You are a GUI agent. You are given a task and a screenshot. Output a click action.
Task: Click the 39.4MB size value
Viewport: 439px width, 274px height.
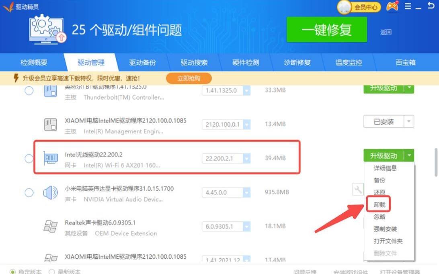coord(275,158)
